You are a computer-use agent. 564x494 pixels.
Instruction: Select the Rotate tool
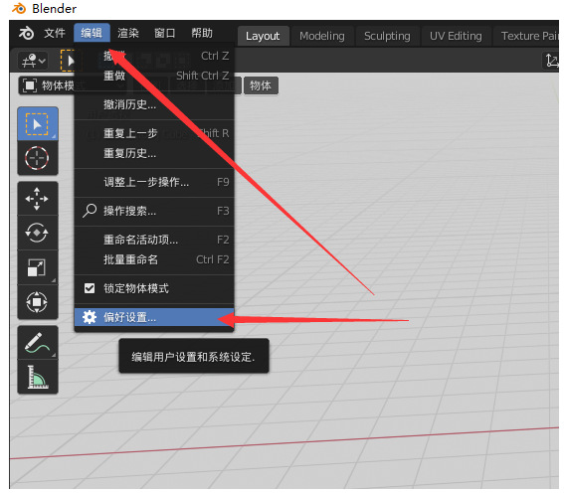(x=38, y=233)
